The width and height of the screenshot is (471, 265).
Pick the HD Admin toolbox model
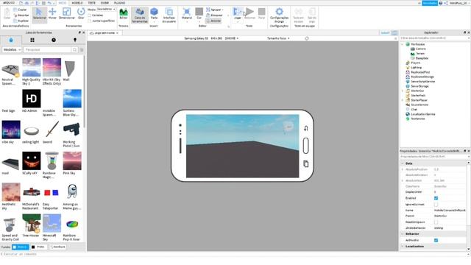31,101
